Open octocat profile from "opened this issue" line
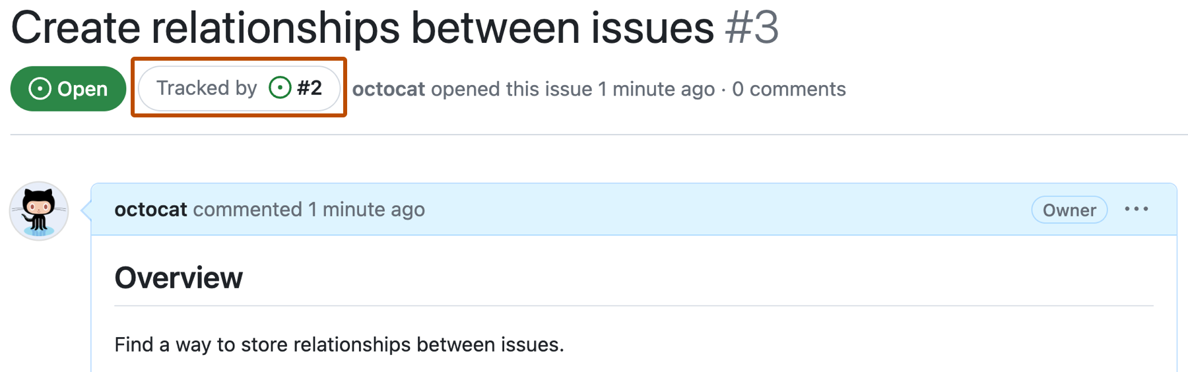Image resolution: width=1188 pixels, height=372 pixels. [388, 89]
